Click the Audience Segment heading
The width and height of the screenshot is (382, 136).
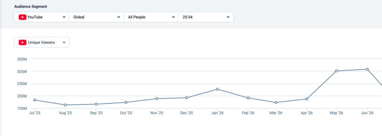(31, 7)
